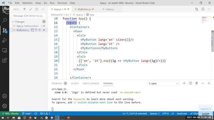Open the Terminal menu
This screenshot has height=120, width=214.
tap(62, 3)
